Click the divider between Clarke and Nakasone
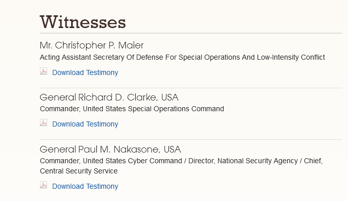Screen dimensions: 348x201 tap(191, 140)
